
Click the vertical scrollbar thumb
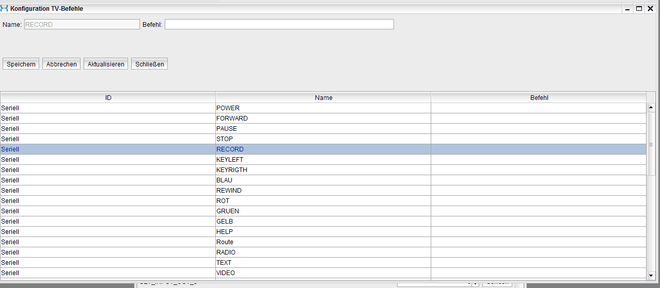(651, 144)
